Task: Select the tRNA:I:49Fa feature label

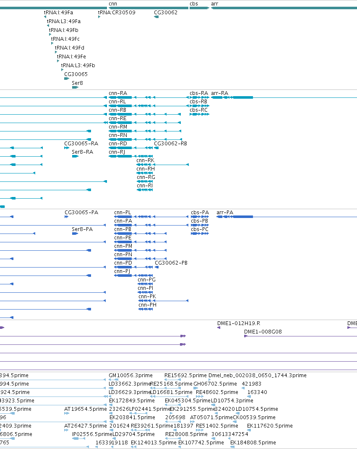Action: coord(58,13)
